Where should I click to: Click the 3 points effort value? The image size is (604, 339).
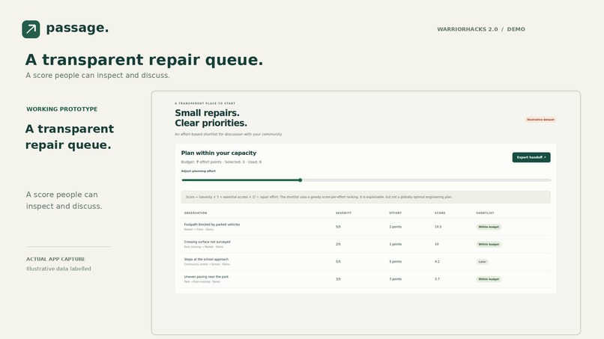[x=395, y=279]
